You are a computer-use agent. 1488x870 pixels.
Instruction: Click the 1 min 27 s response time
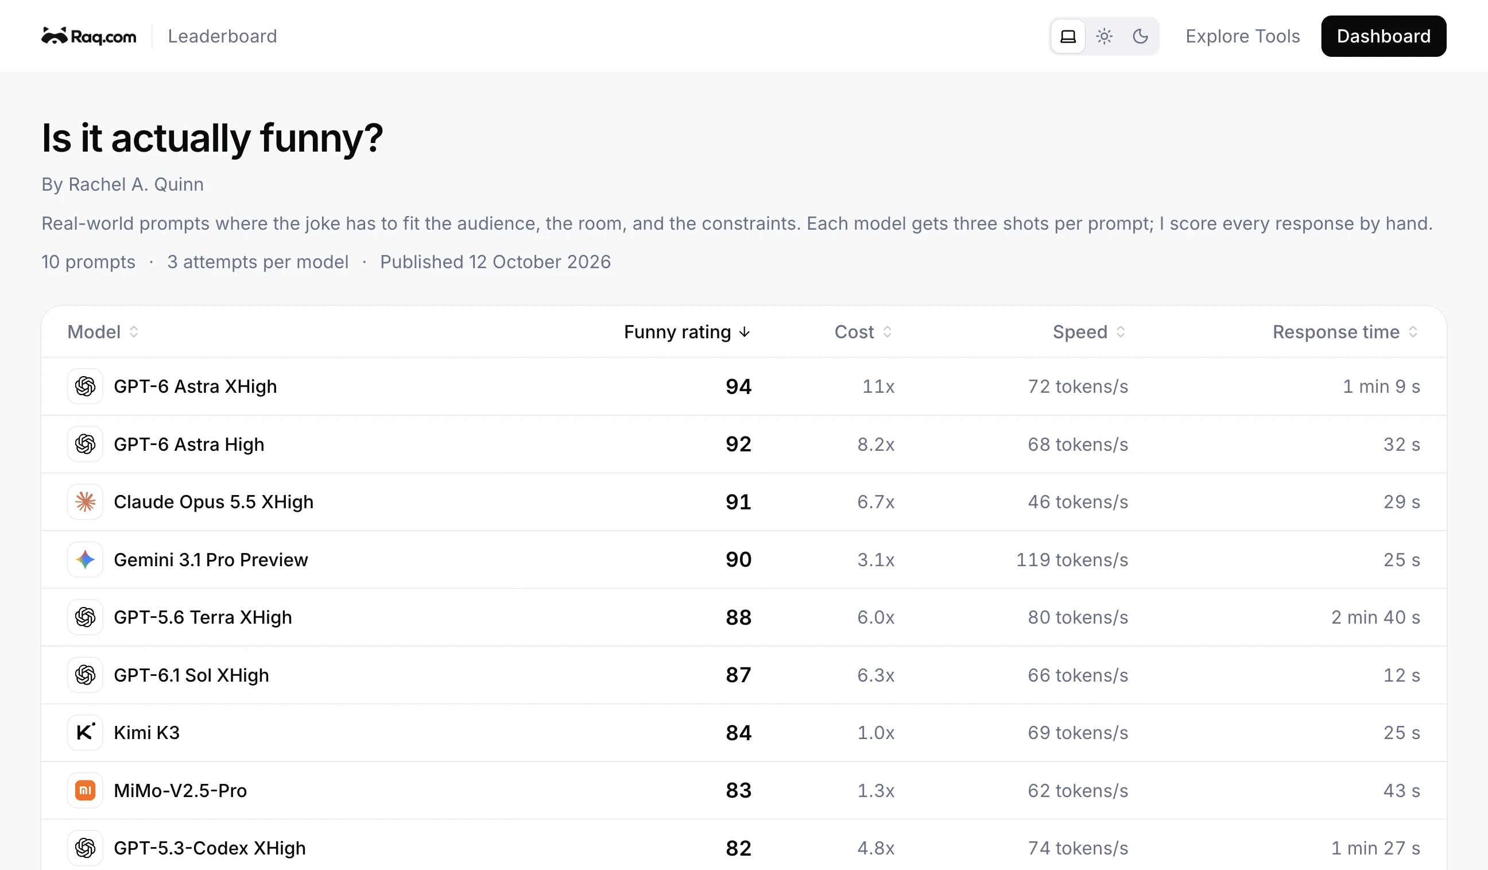tap(1375, 848)
